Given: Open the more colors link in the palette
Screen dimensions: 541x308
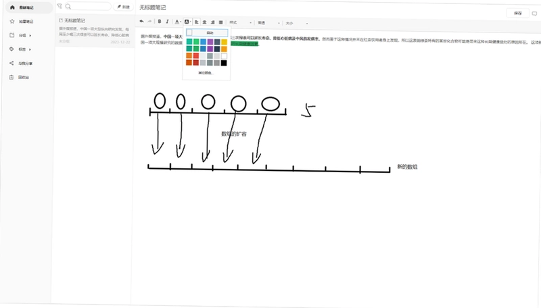Looking at the screenshot, I should point(206,73).
